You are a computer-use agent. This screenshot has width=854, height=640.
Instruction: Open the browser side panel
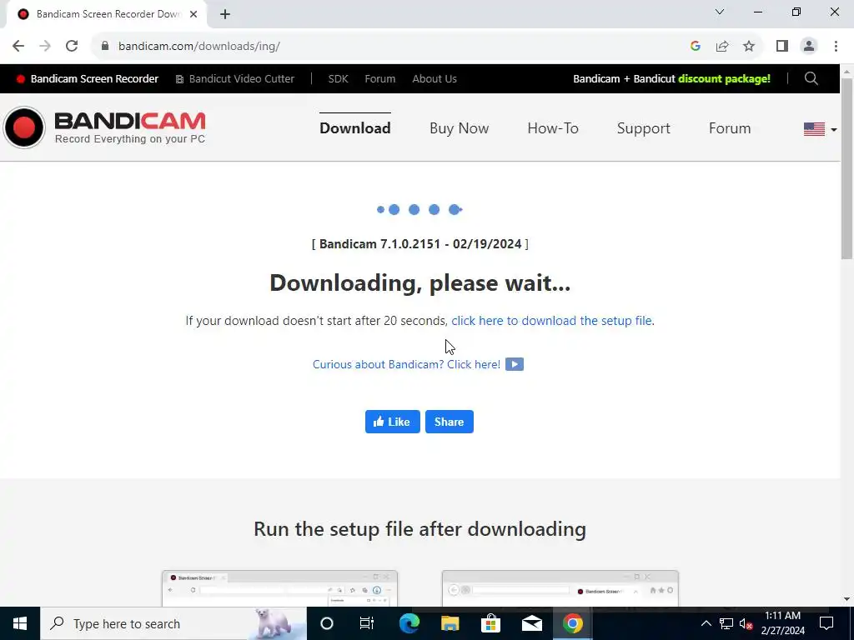coord(782,47)
